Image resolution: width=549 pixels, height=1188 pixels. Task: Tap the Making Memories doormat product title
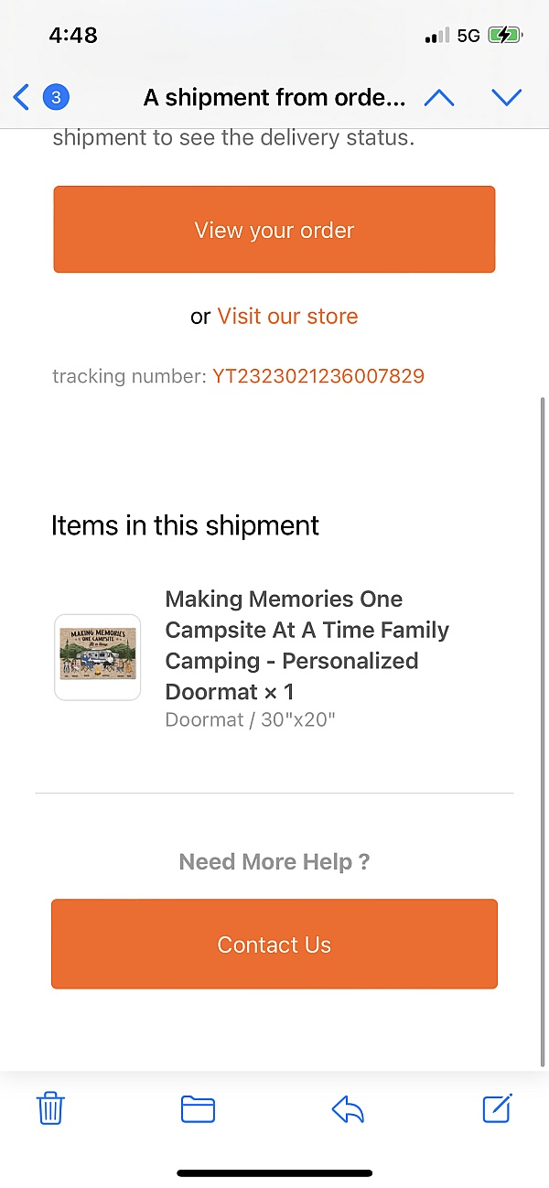point(307,645)
